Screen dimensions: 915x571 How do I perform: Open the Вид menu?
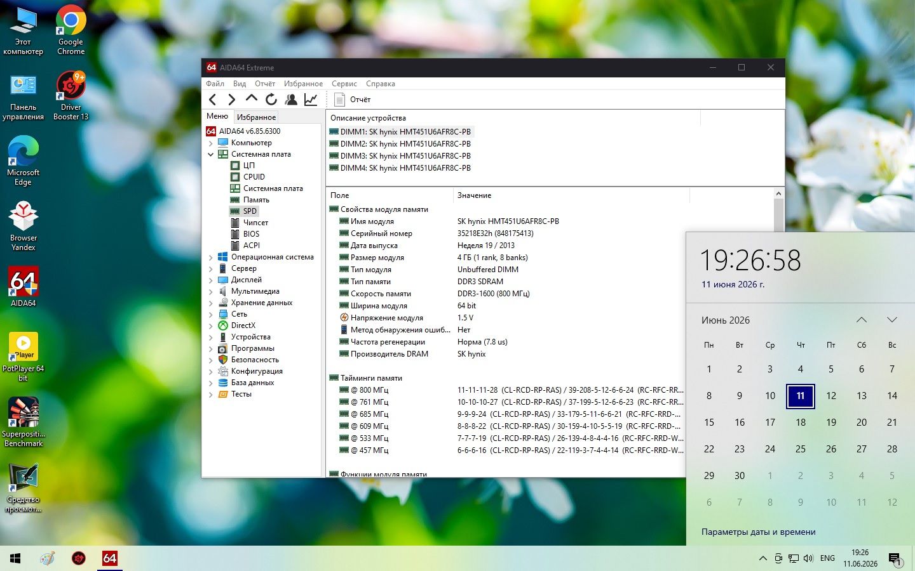(240, 84)
